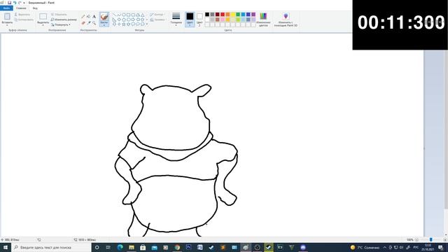Pick the five-point star shape

(124, 24)
